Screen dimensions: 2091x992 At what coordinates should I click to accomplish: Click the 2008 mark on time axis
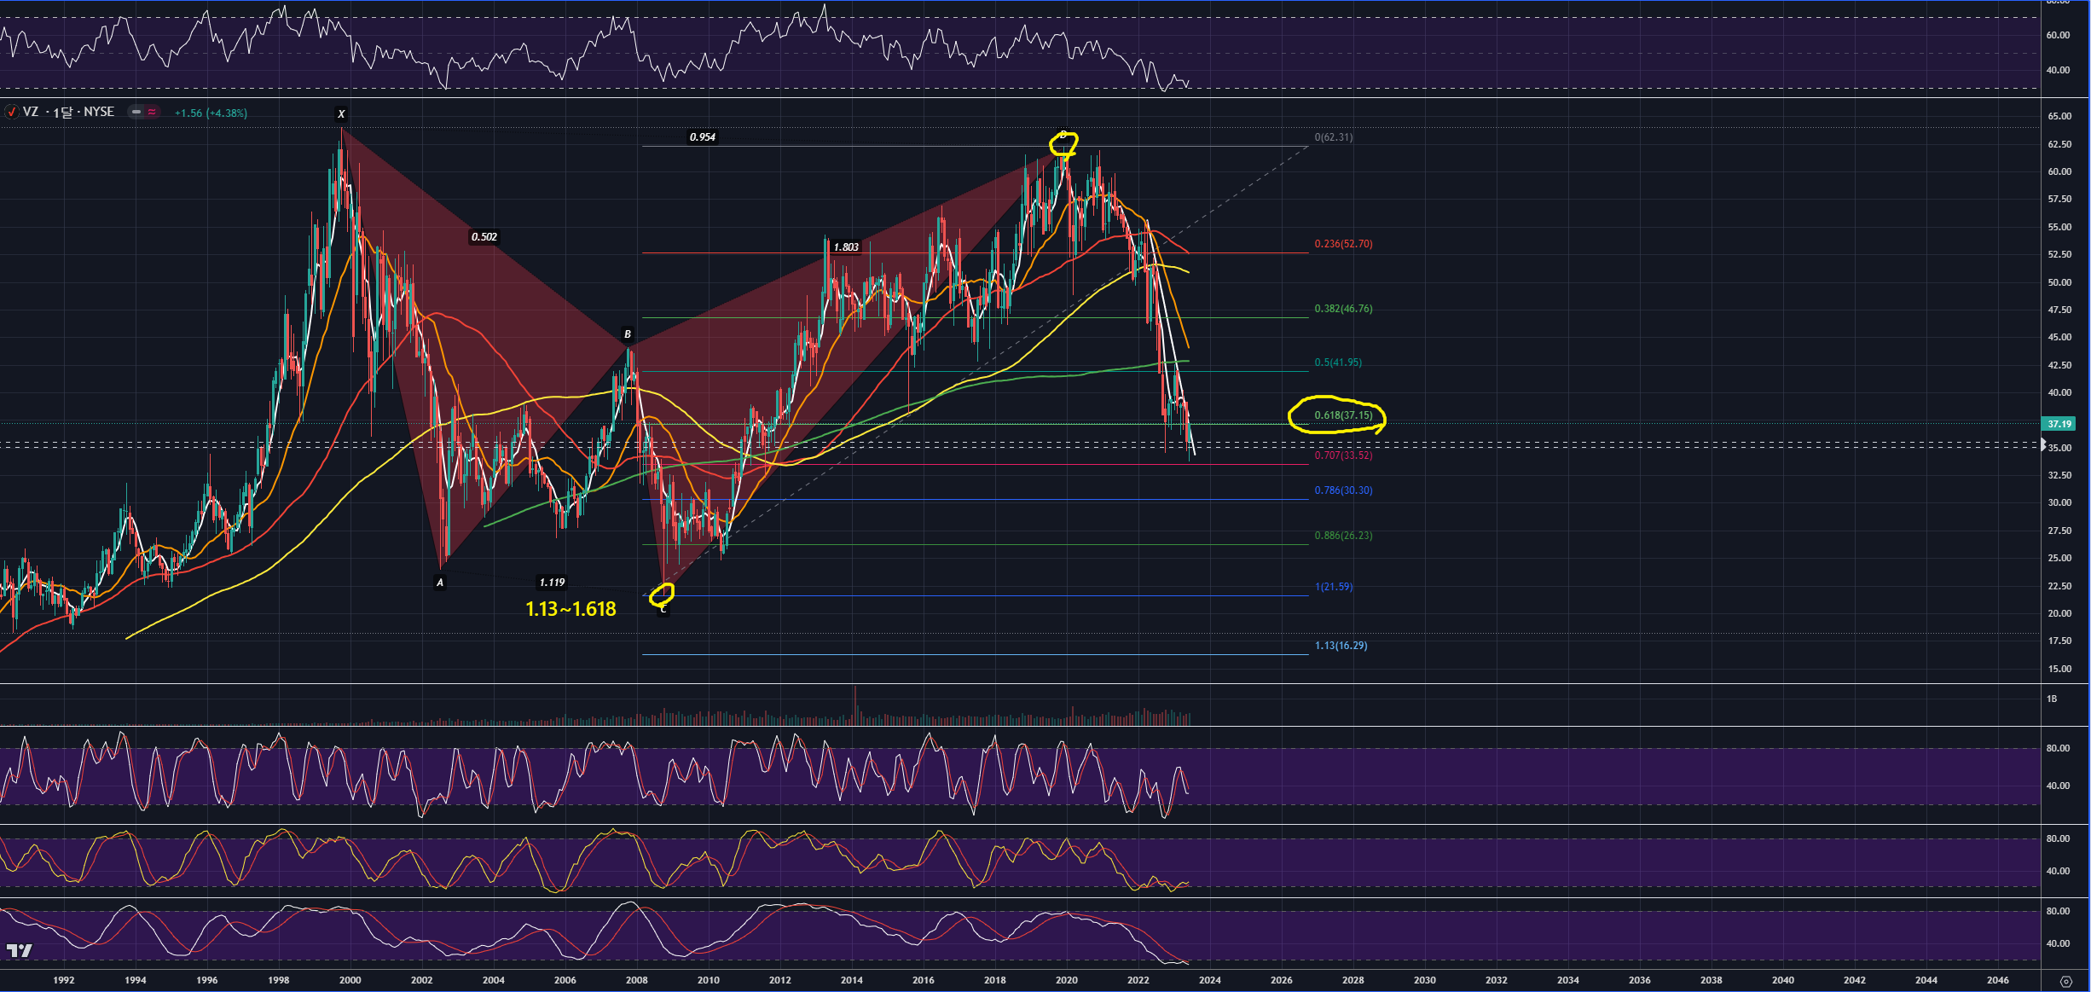636,980
